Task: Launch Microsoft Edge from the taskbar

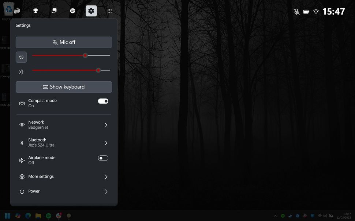Action: point(28,216)
